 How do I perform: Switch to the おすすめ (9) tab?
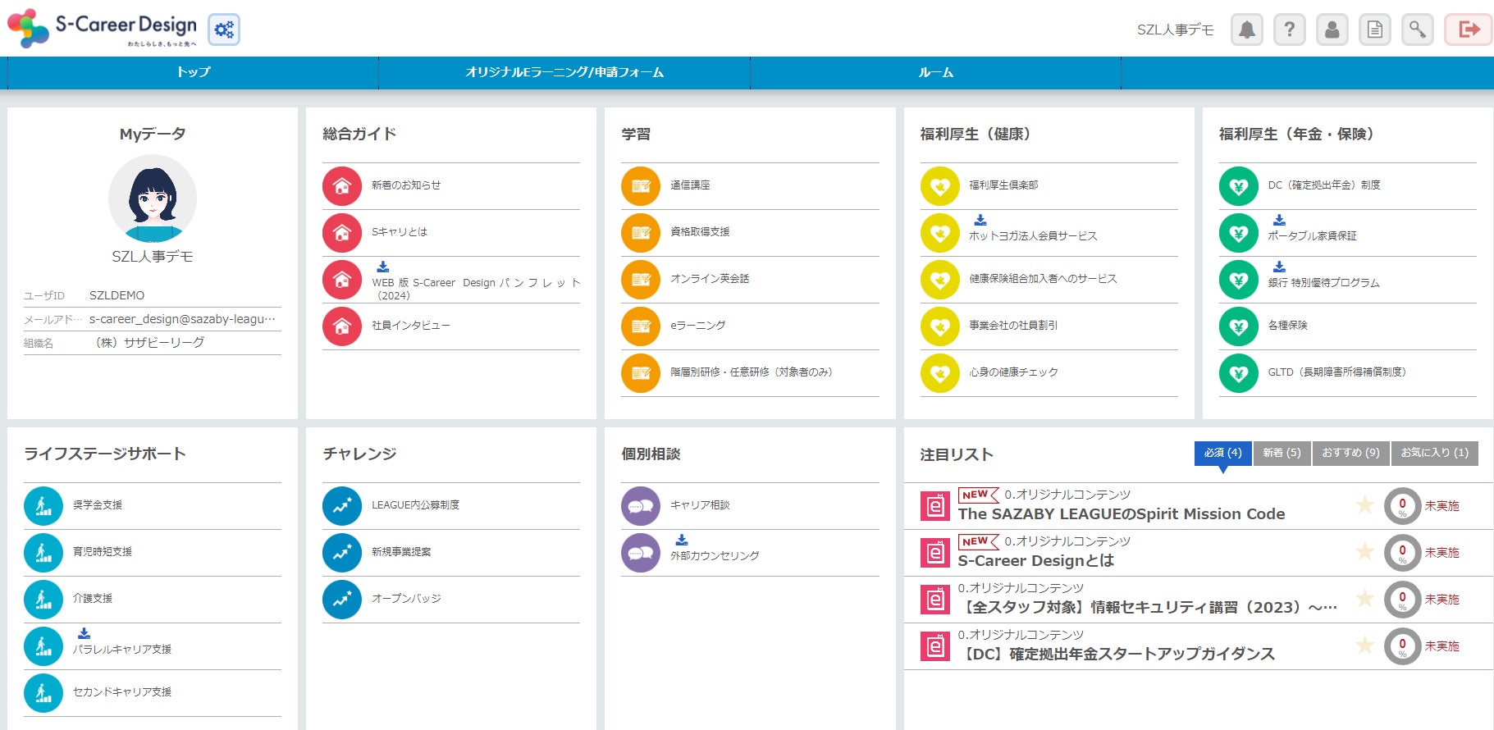[1350, 453]
